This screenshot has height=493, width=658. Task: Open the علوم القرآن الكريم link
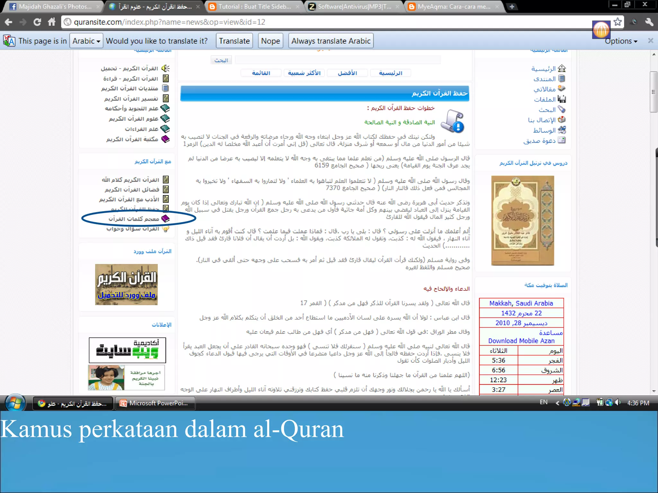[x=133, y=118]
